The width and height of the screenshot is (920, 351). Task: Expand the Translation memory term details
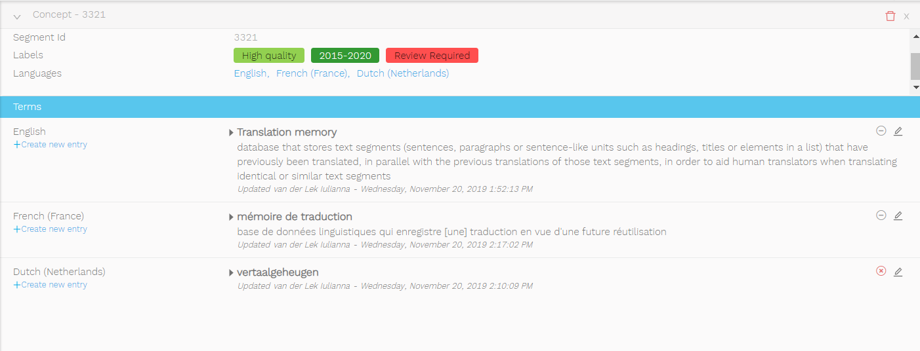pos(231,133)
